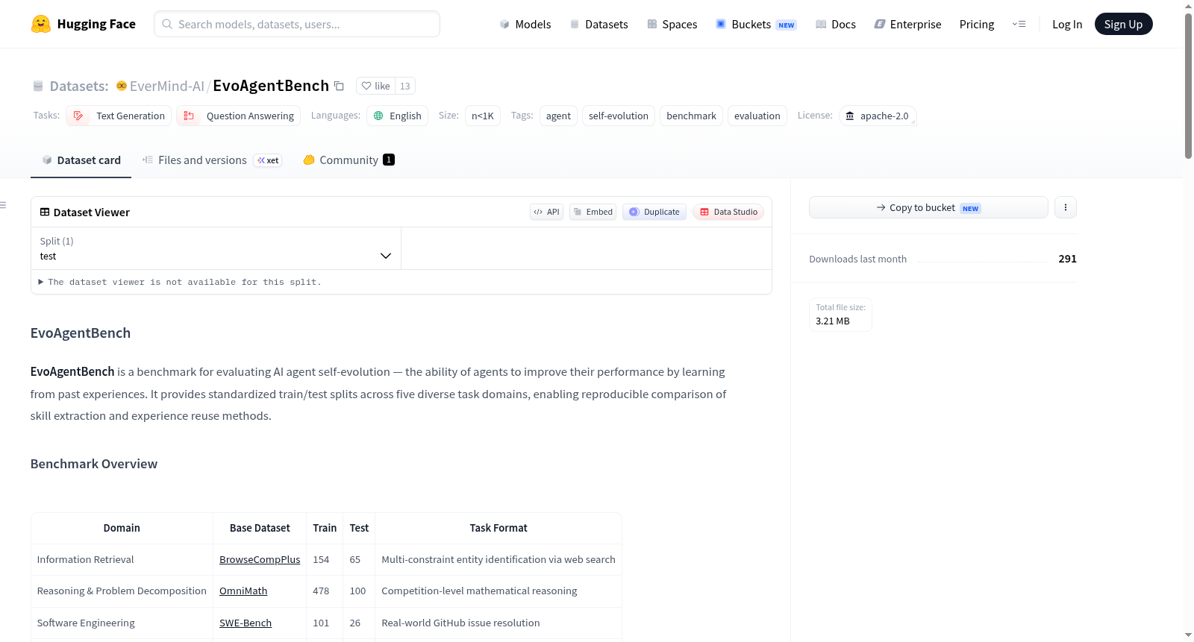Screen dimensions: 1194x642
Task: Open the Datasets nav icon
Action: tap(575, 24)
